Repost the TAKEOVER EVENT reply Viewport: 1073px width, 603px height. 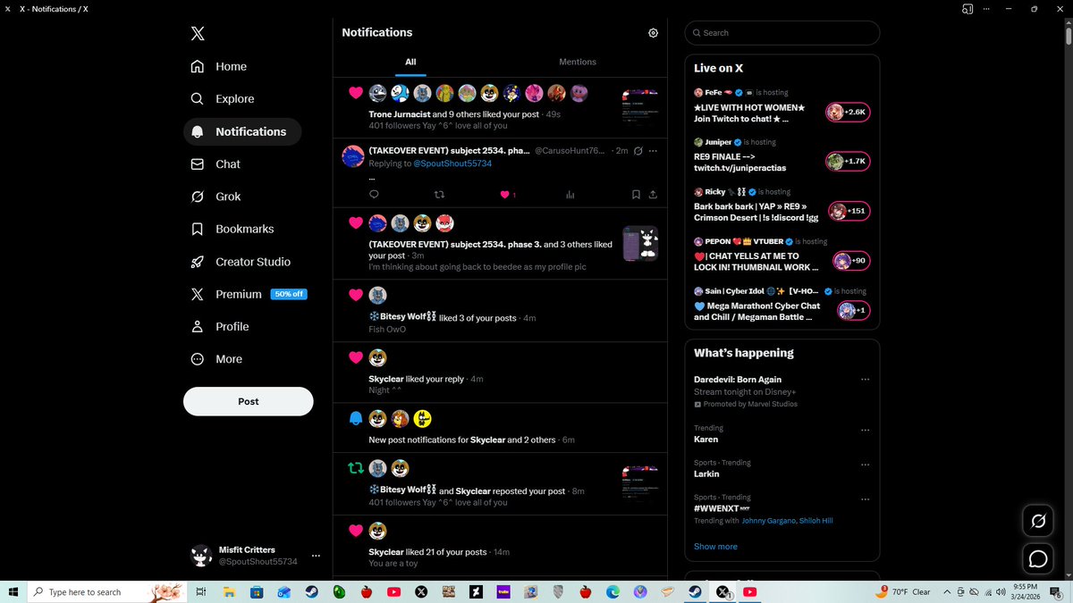click(438, 195)
